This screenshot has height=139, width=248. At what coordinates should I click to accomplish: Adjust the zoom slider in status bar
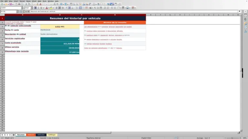click(x=232, y=138)
